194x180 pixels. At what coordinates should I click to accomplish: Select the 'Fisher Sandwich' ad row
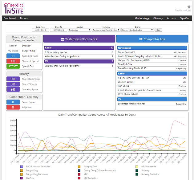click(x=152, y=52)
